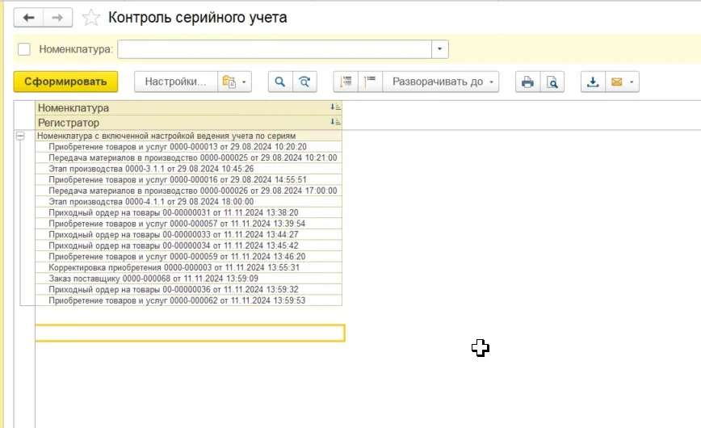The width and height of the screenshot is (701, 428).
Task: Click the find next search icon
Action: [305, 82]
